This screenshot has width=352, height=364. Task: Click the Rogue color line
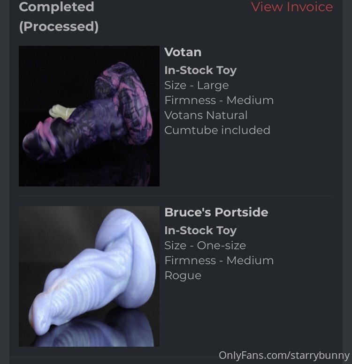[183, 276]
